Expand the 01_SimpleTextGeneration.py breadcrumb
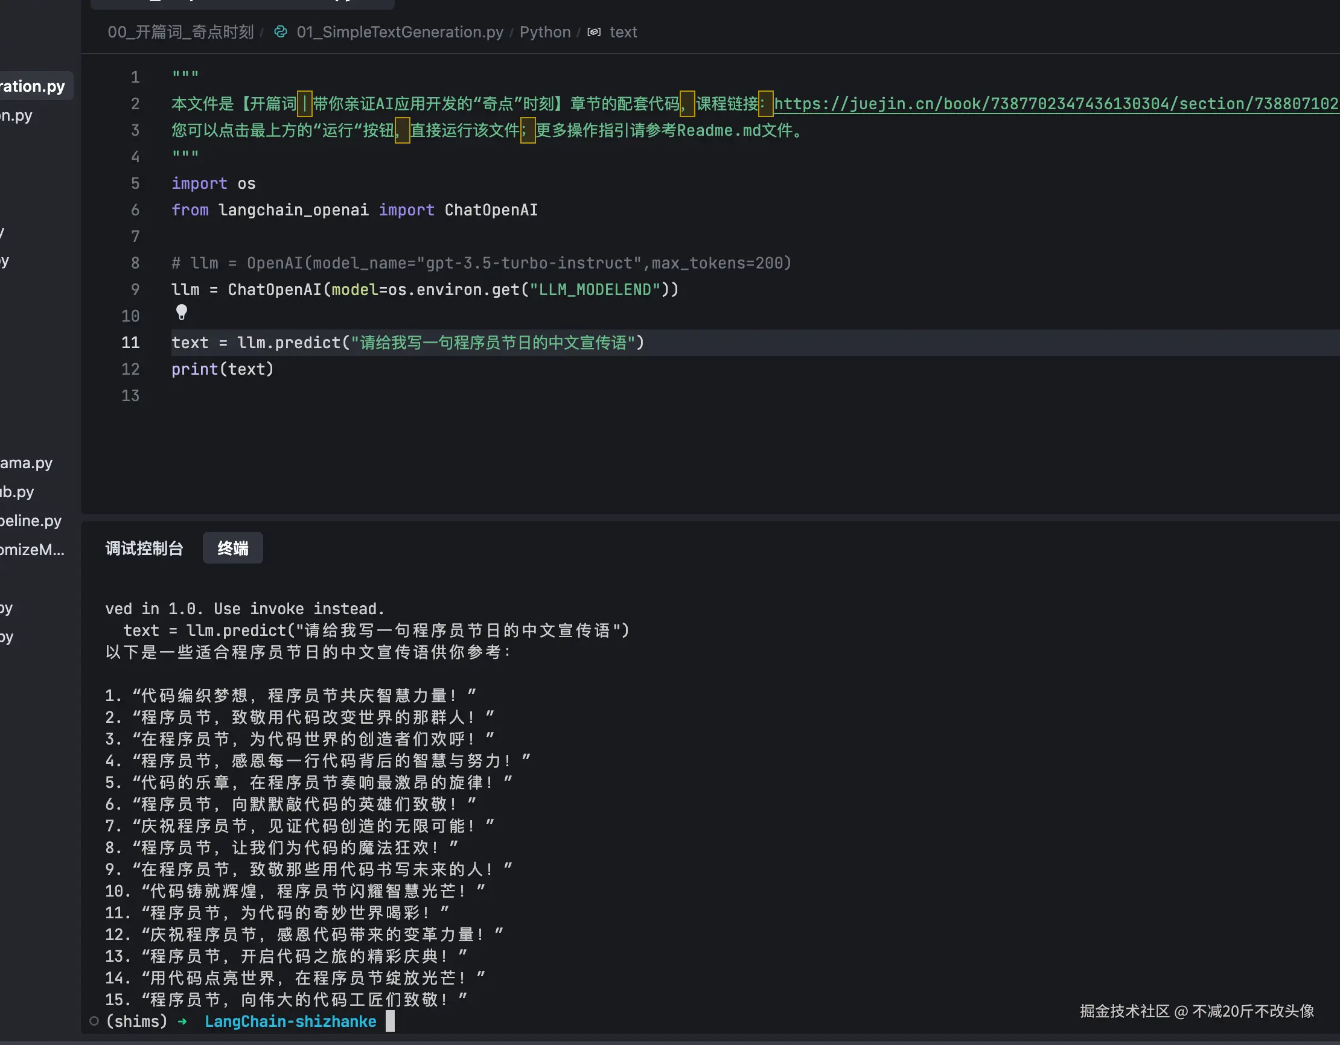The width and height of the screenshot is (1340, 1045). click(400, 32)
